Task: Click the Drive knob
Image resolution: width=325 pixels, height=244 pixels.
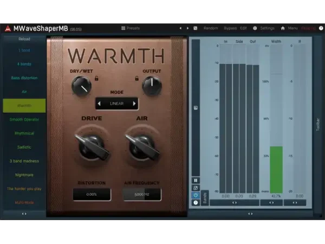Action: click(92, 146)
